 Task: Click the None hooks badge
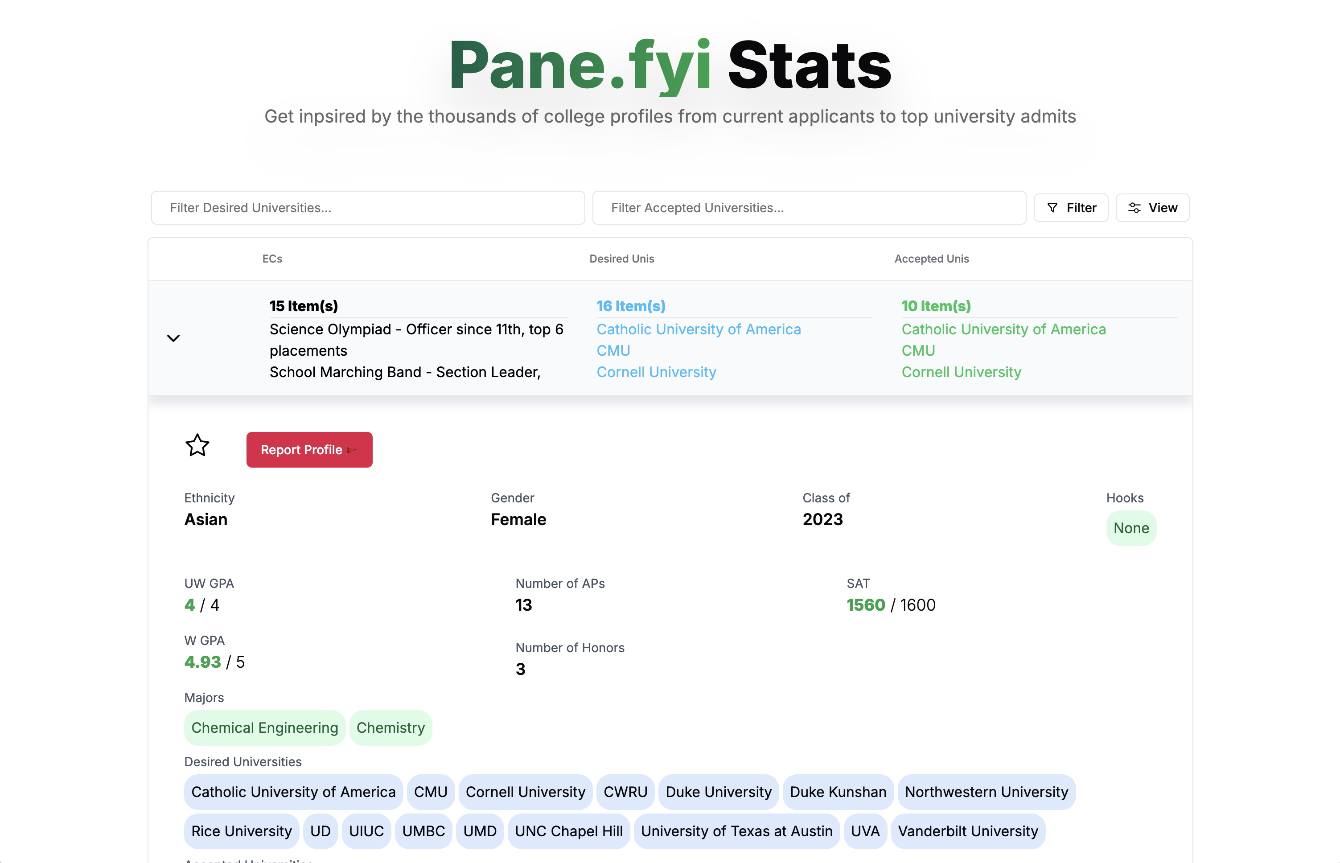click(x=1131, y=528)
